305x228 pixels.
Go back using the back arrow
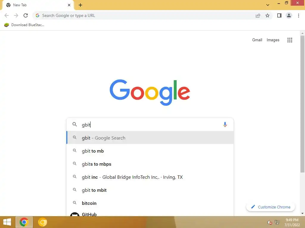tap(7, 15)
